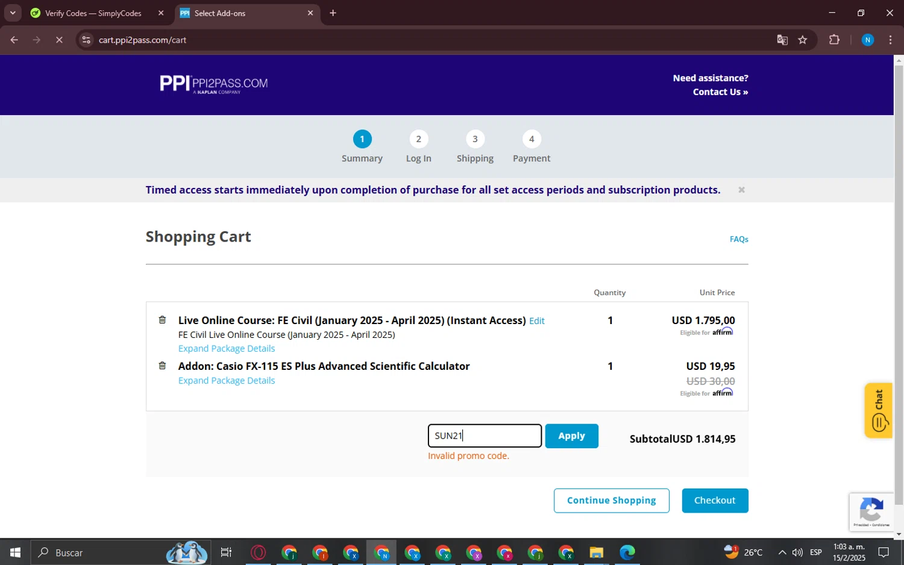The height and width of the screenshot is (565, 904).
Task: Click the Buscar taskbar search box
Action: (121, 552)
